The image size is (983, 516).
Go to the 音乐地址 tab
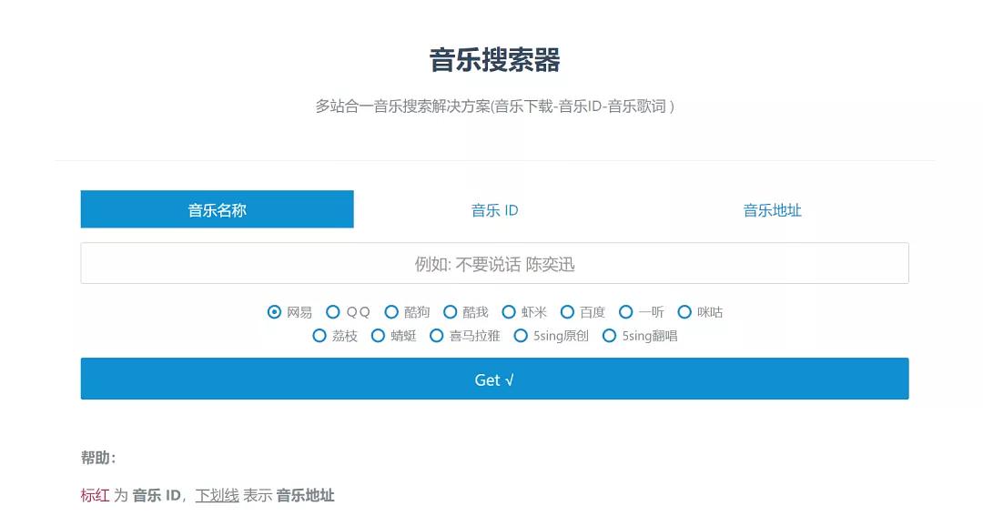pyautogui.click(x=772, y=210)
